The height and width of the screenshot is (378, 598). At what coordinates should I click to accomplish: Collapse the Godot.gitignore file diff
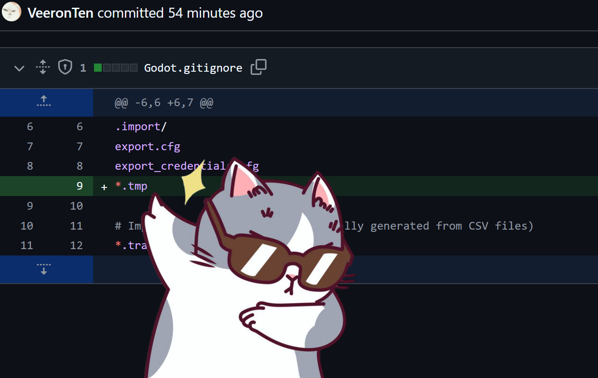(x=19, y=69)
